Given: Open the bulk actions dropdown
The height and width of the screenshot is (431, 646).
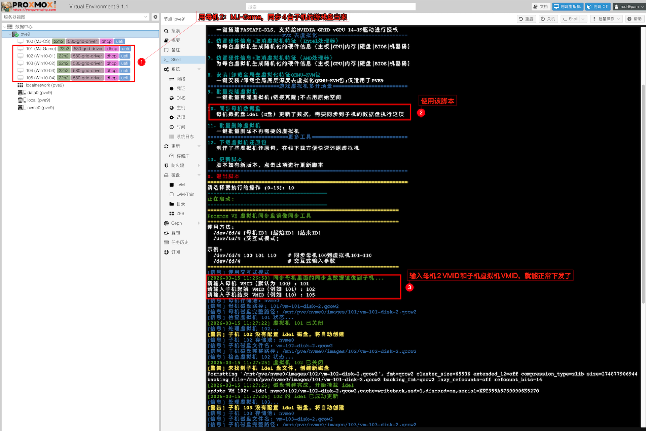Looking at the screenshot, I should click(606, 19).
